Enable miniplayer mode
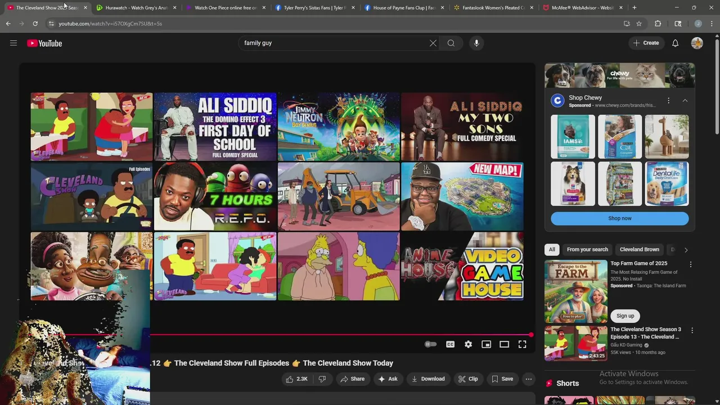720x405 pixels. point(486,344)
